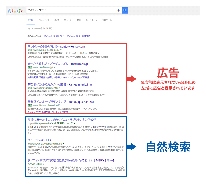206x184 pixels.
Task: Switch to the 画像 tab
Action: (x=57, y=20)
